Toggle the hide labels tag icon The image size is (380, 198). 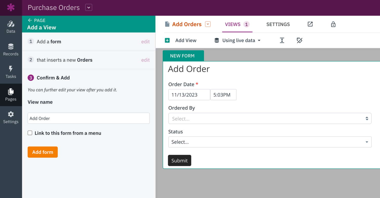299,40
